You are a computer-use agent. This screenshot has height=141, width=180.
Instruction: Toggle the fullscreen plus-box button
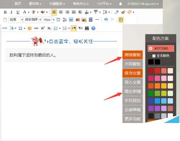(x=121, y=20)
